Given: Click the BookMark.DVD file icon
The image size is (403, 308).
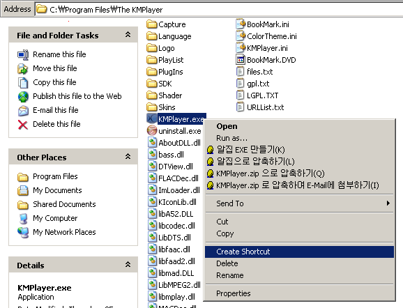Looking at the screenshot, I should [241, 60].
